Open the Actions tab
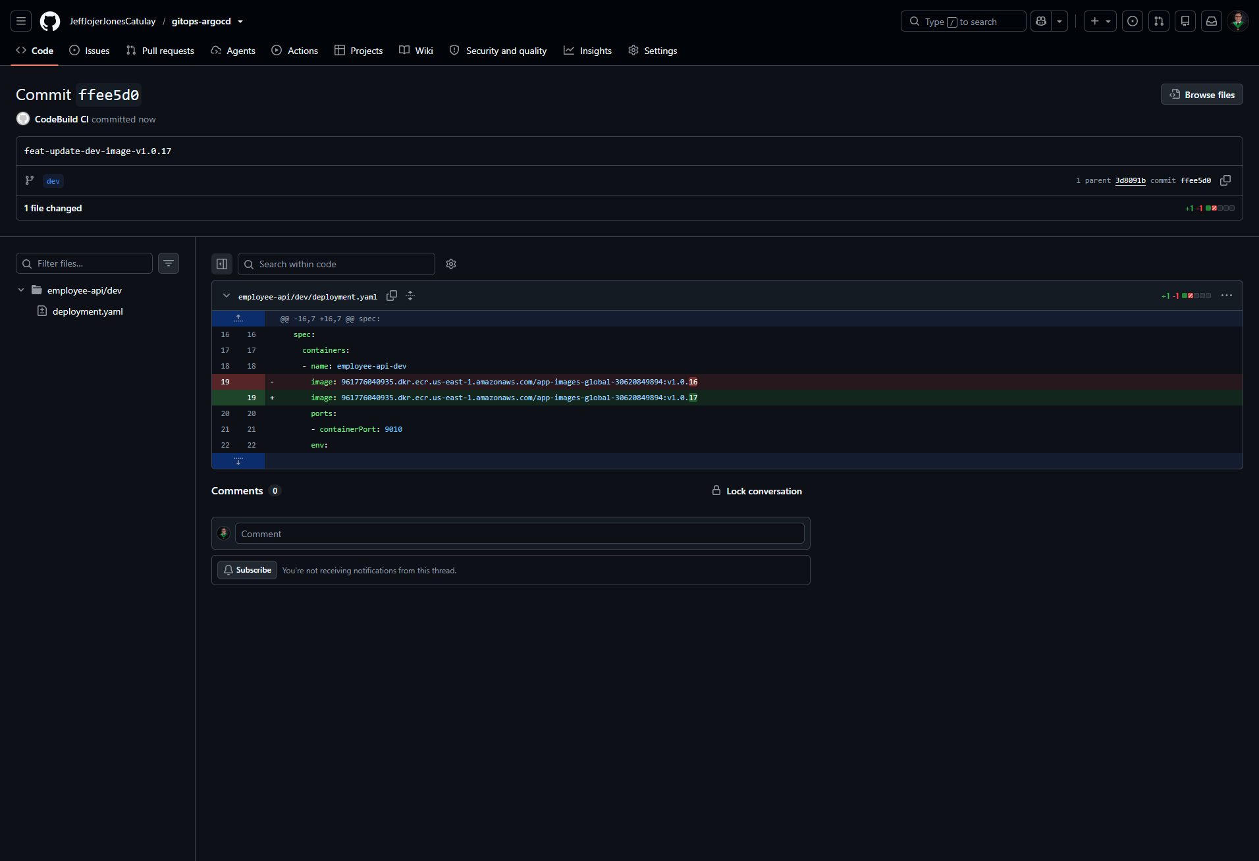Viewport: 1259px width, 861px height. click(x=295, y=51)
